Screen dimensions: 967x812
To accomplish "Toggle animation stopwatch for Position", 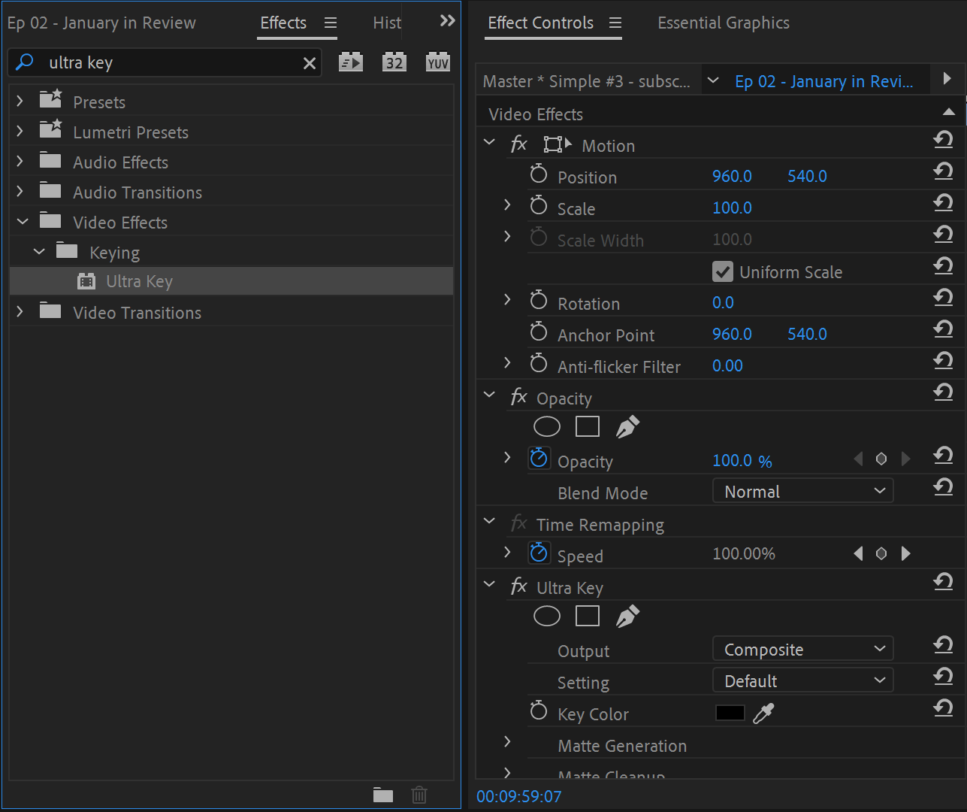I will [539, 175].
